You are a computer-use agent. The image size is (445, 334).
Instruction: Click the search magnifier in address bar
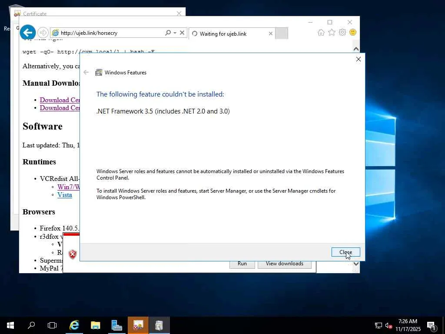coord(168,33)
